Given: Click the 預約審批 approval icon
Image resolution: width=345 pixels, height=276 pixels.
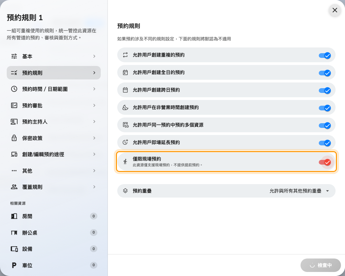Looking at the screenshot, I should click(14, 105).
